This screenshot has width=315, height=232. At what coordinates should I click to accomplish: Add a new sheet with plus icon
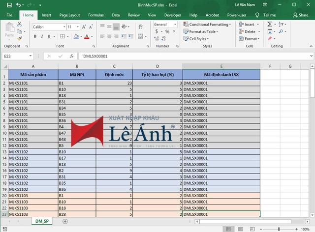[64, 222]
